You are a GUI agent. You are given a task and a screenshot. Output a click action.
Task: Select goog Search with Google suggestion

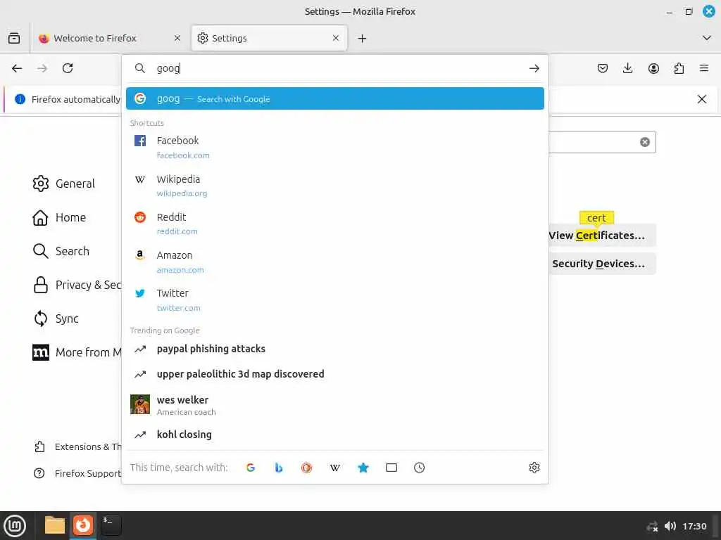click(x=334, y=98)
